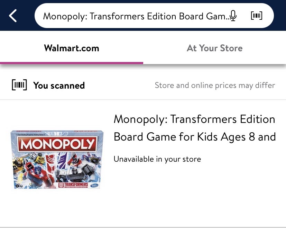Open barcode scanner in search bar
Image resolution: width=286 pixels, height=232 pixels.
[256, 16]
